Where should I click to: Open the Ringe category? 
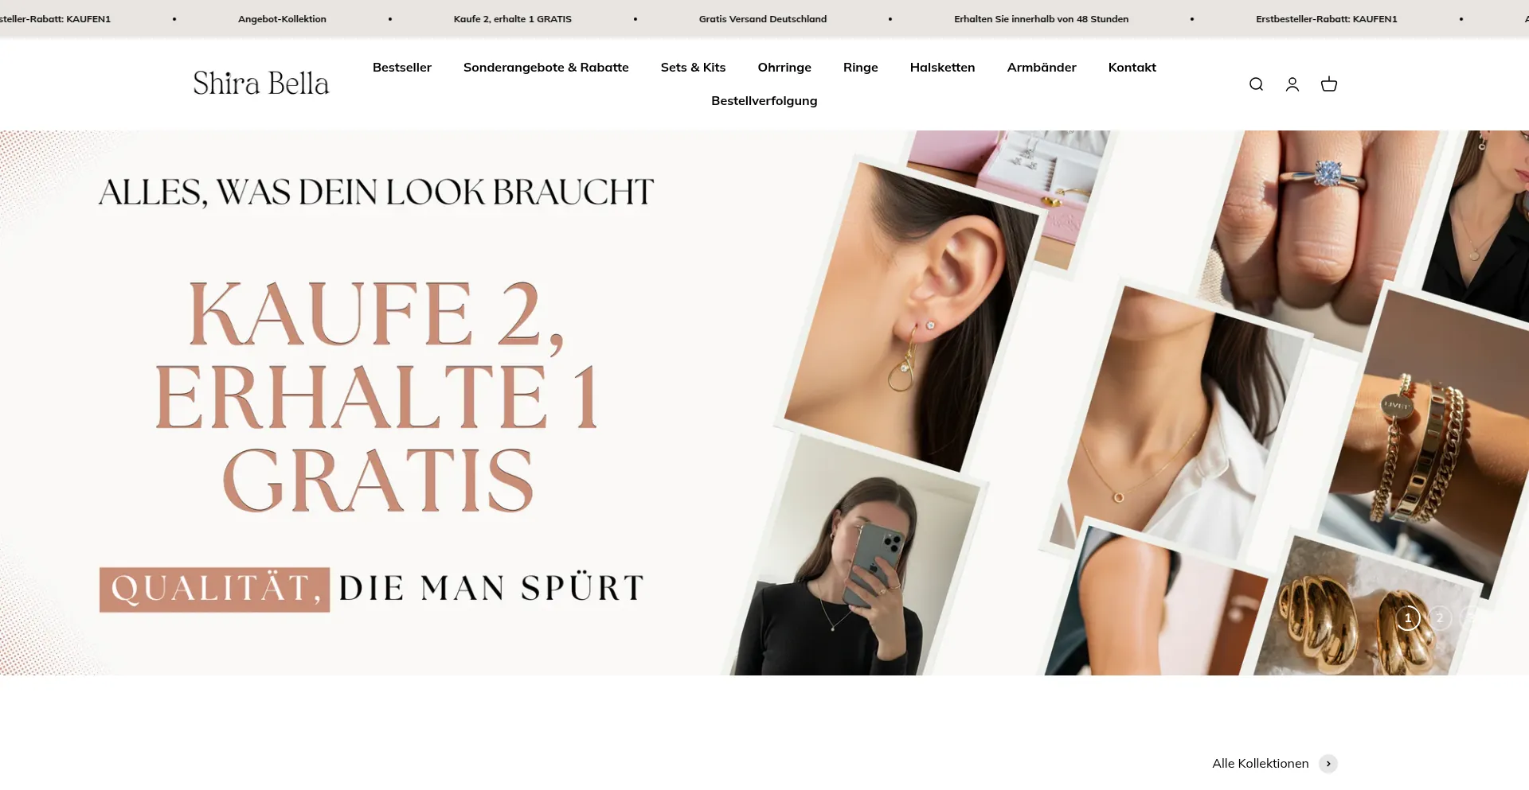pos(861,68)
